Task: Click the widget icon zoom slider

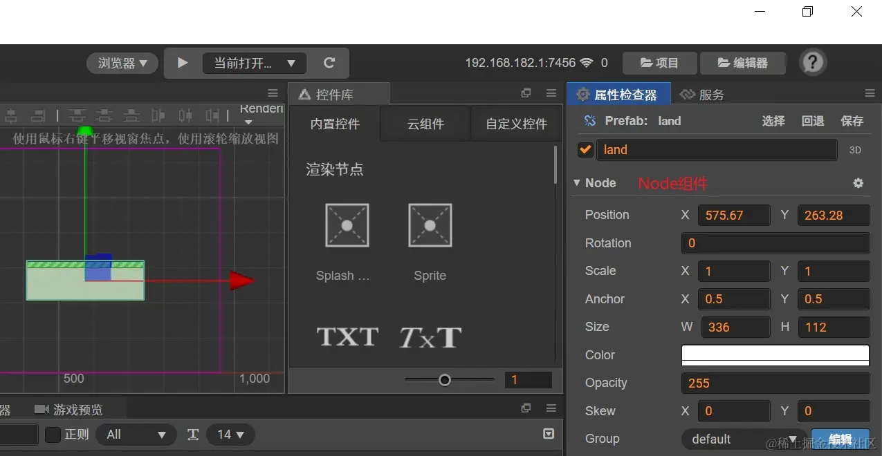Action: [x=450, y=379]
